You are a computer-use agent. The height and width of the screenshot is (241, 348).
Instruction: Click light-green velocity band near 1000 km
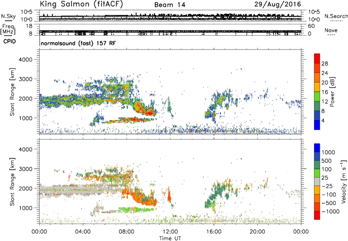136,209
